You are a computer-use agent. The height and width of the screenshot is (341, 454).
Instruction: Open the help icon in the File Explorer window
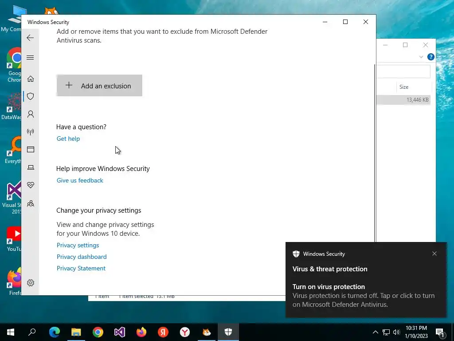pos(431,57)
